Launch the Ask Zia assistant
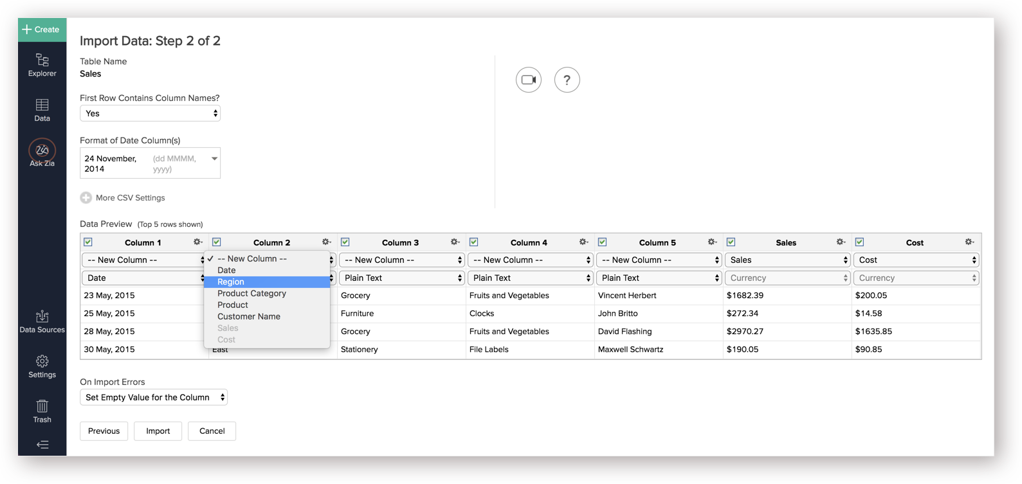 [x=42, y=153]
